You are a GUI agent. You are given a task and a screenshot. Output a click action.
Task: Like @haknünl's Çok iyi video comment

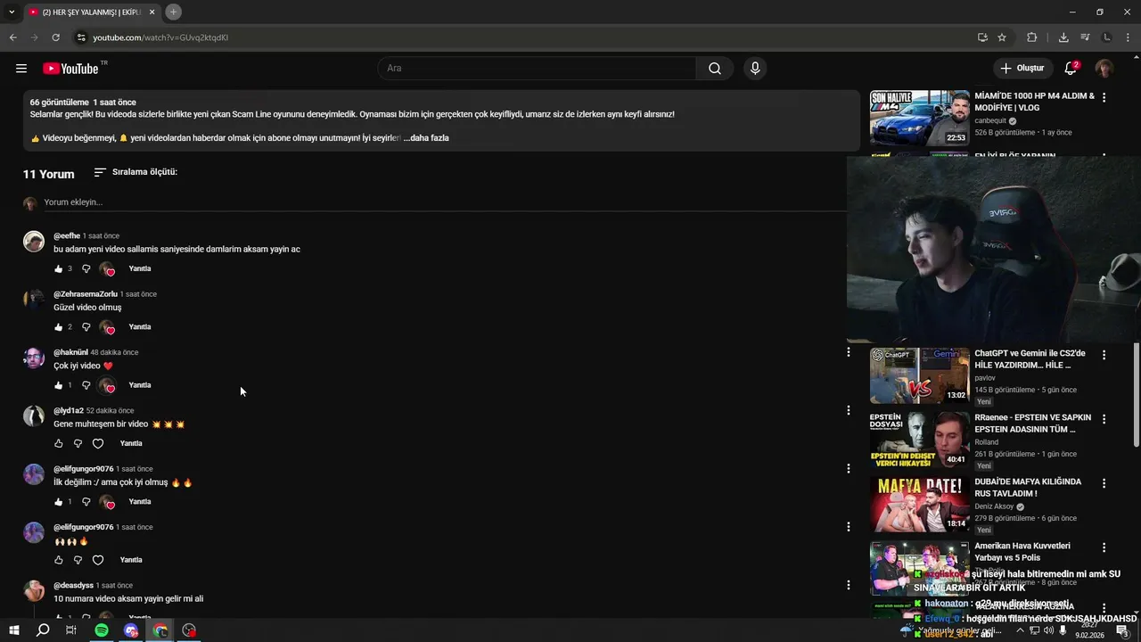(59, 385)
